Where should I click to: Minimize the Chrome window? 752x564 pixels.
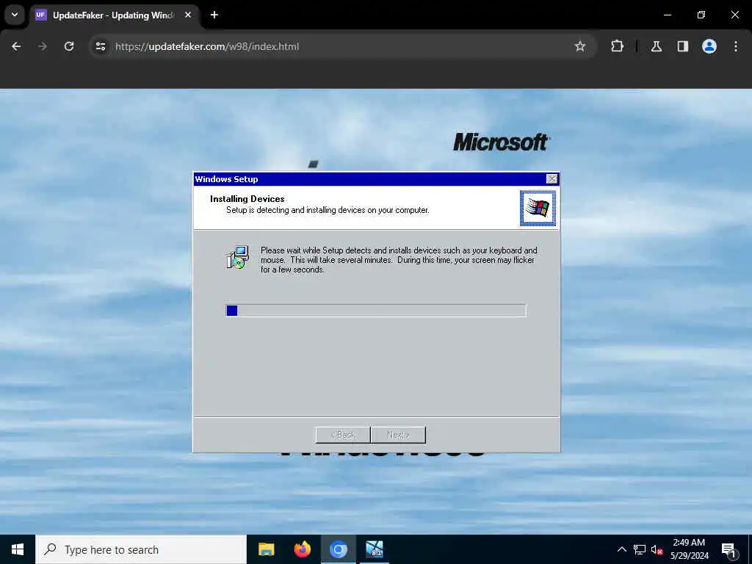click(667, 15)
